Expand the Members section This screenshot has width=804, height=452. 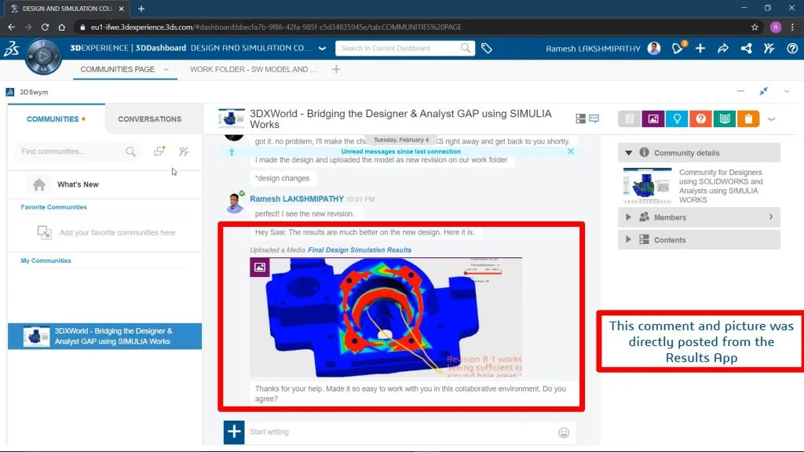pyautogui.click(x=628, y=217)
